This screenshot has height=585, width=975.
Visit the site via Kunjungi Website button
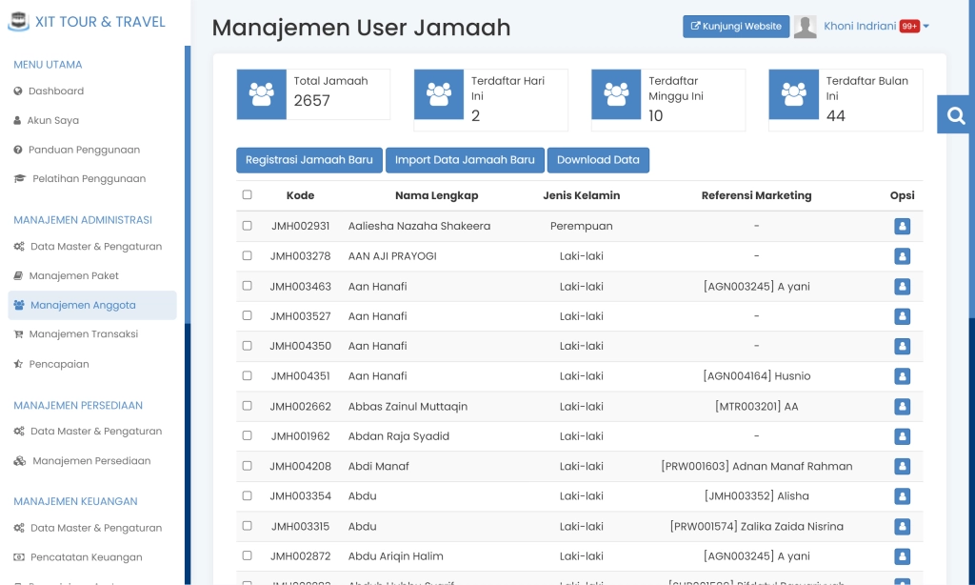click(735, 27)
